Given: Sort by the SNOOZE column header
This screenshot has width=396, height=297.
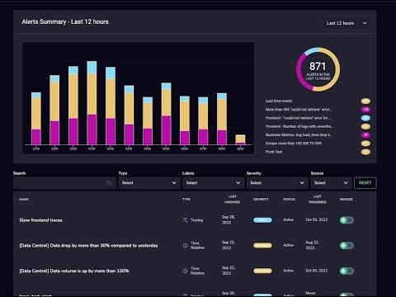Looking at the screenshot, I should tap(346, 199).
